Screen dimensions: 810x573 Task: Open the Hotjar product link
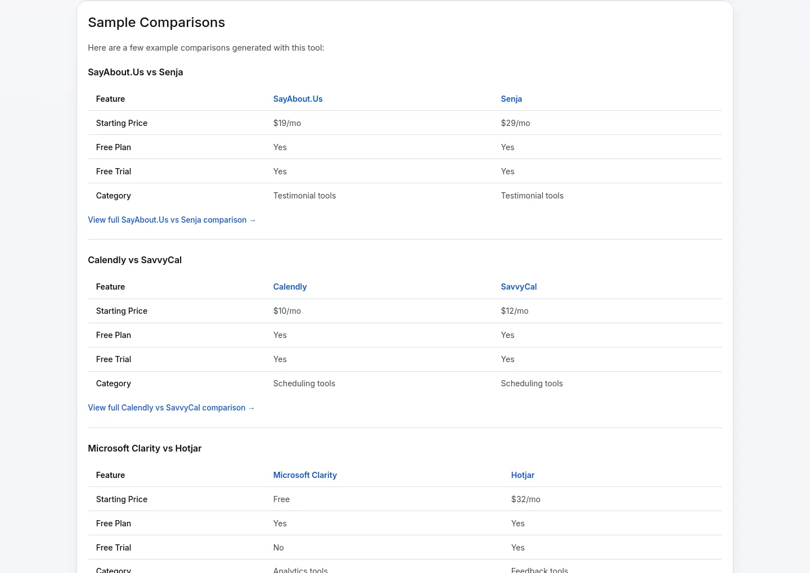coord(523,475)
